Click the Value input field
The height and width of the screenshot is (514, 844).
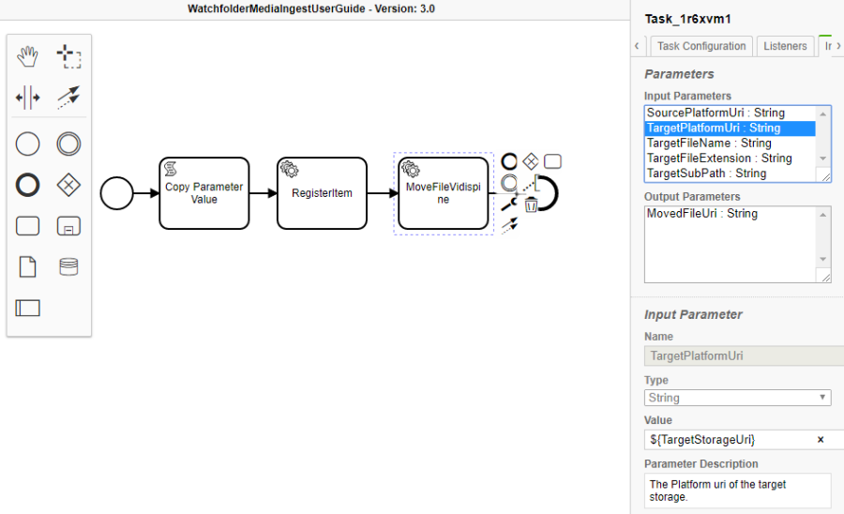727,439
